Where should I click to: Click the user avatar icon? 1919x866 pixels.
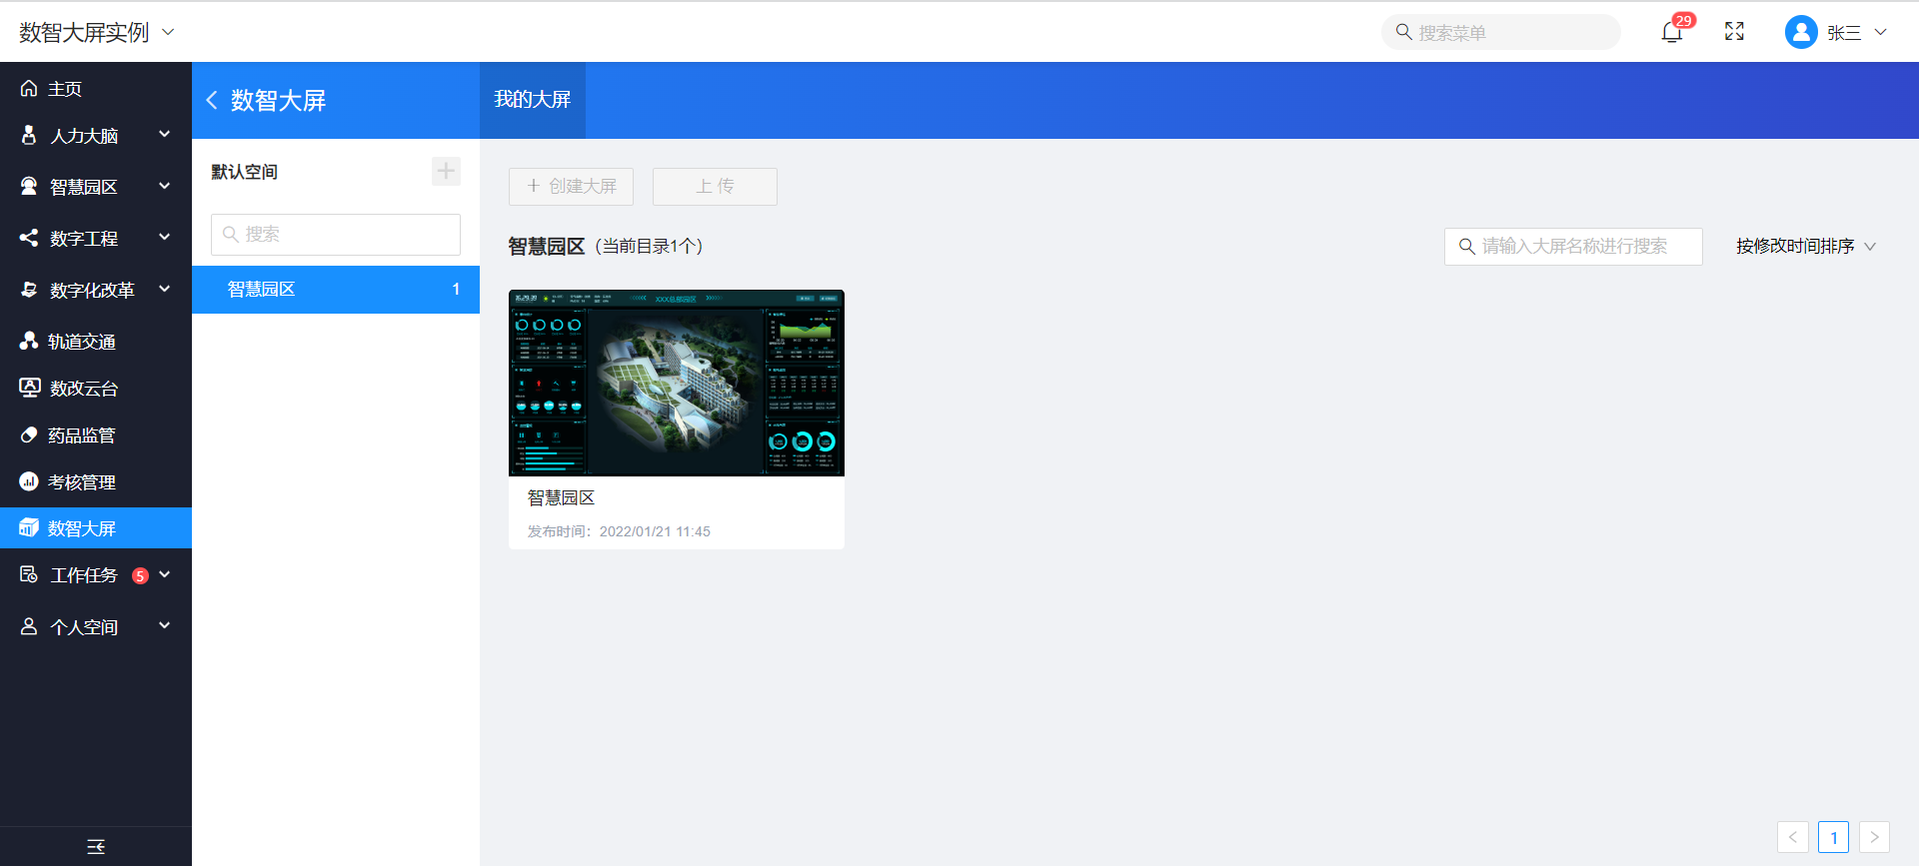[1800, 32]
